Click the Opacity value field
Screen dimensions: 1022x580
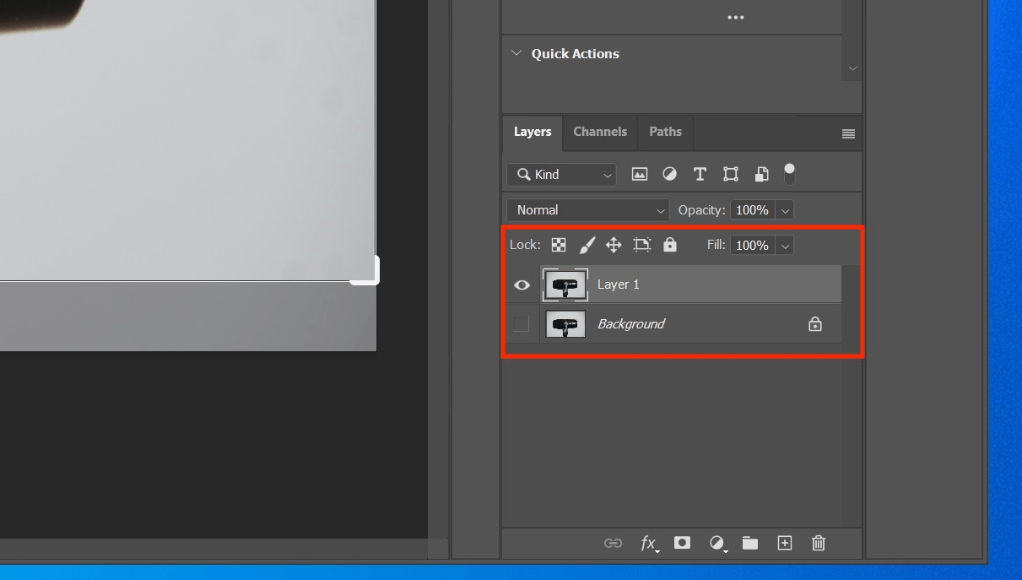coord(752,210)
